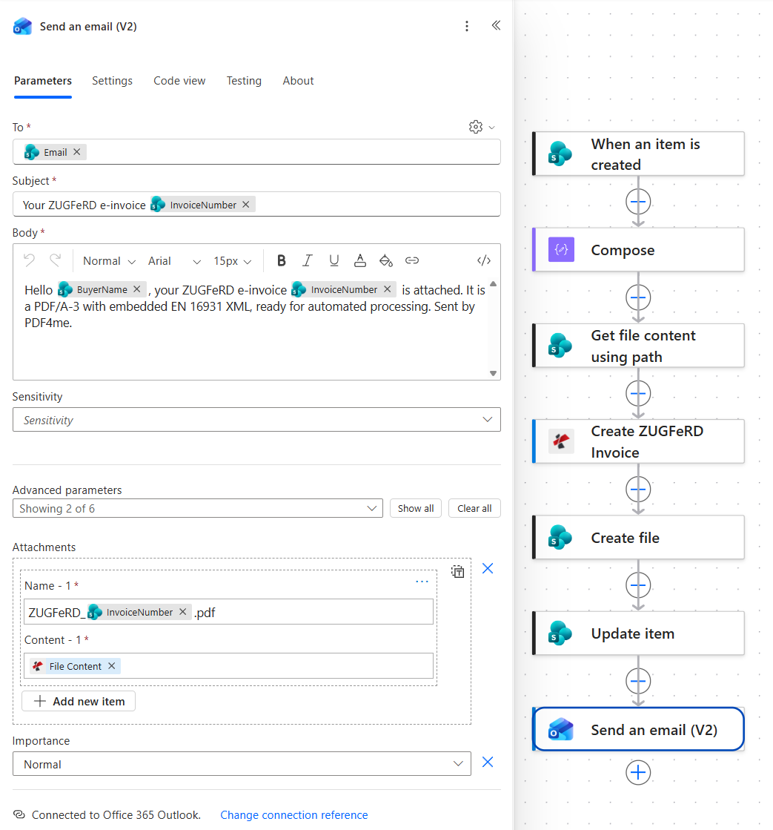Click Change connection reference link
Image resolution: width=773 pixels, height=830 pixels.
[x=294, y=815]
